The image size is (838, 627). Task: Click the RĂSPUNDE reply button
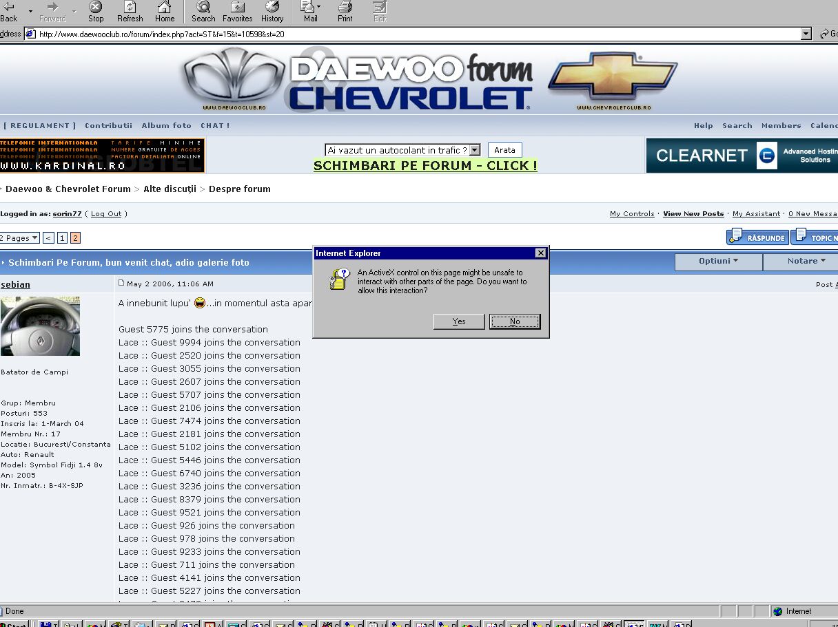tap(757, 237)
